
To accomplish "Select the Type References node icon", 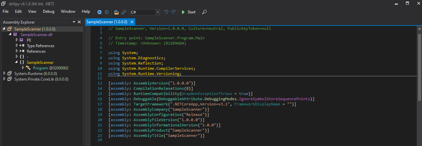I will pyautogui.click(x=21, y=46).
